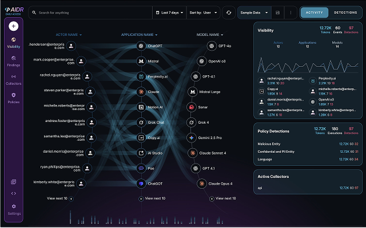Click the Search for anything field

click(x=90, y=13)
